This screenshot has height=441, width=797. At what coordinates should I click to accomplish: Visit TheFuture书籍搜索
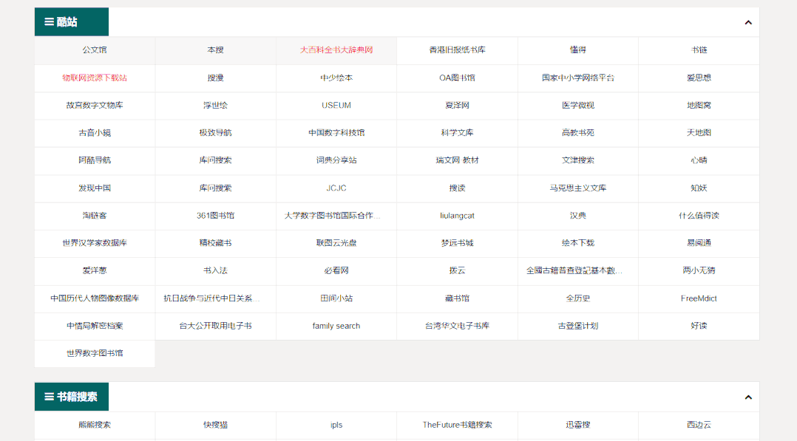[x=457, y=425]
